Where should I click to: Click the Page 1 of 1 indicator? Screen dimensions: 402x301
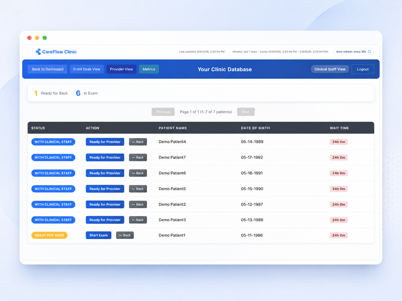point(206,112)
